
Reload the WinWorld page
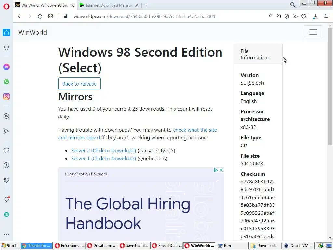40,16
